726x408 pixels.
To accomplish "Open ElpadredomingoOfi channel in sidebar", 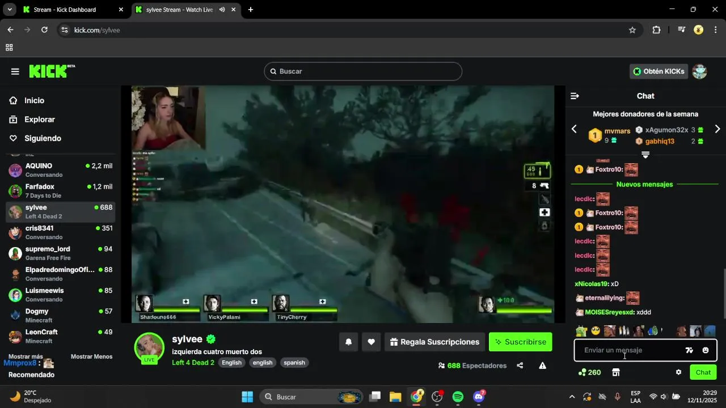I will [x=60, y=274].
